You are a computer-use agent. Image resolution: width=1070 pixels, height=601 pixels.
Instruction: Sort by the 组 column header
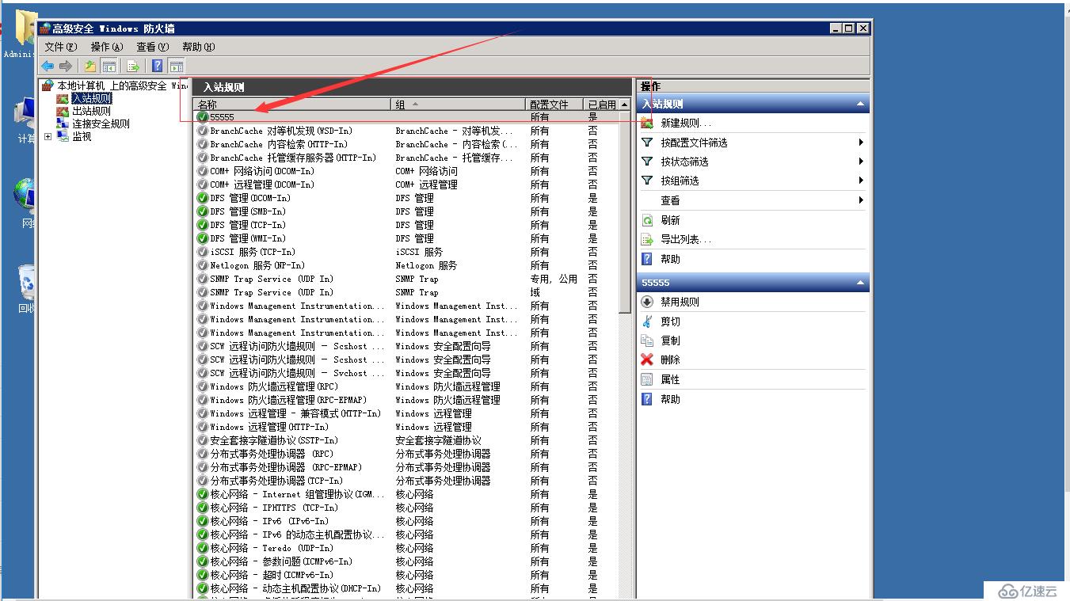click(459, 105)
